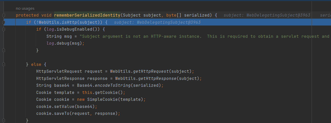Click inline debug hint WebDelegatingSubject@3963 on highlighted line
331x123 pixels.
[x=157, y=22]
